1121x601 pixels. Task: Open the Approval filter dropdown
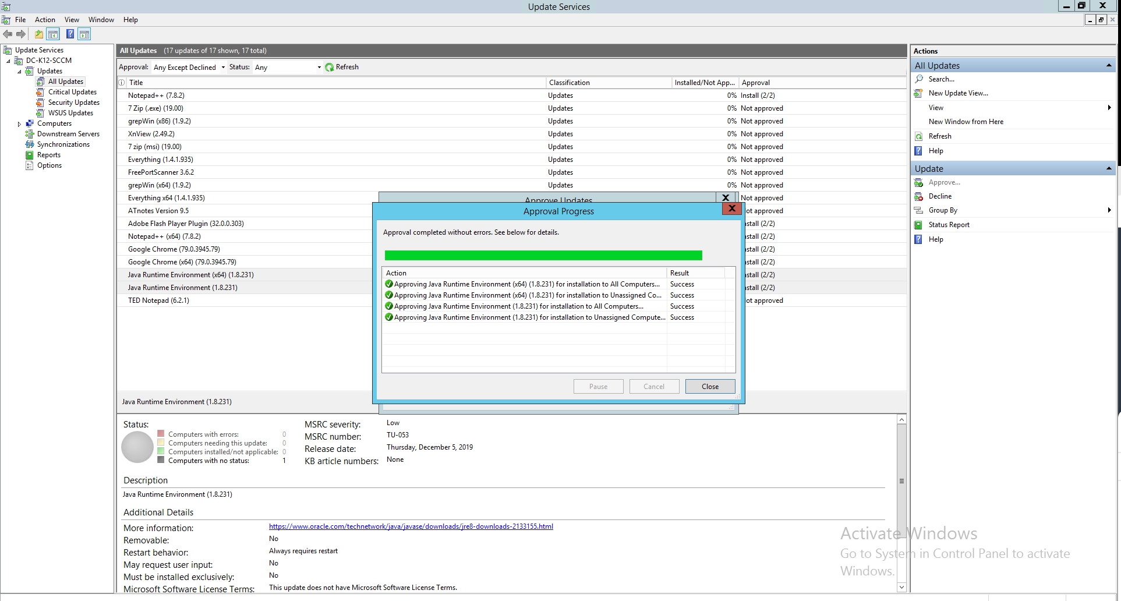point(223,67)
